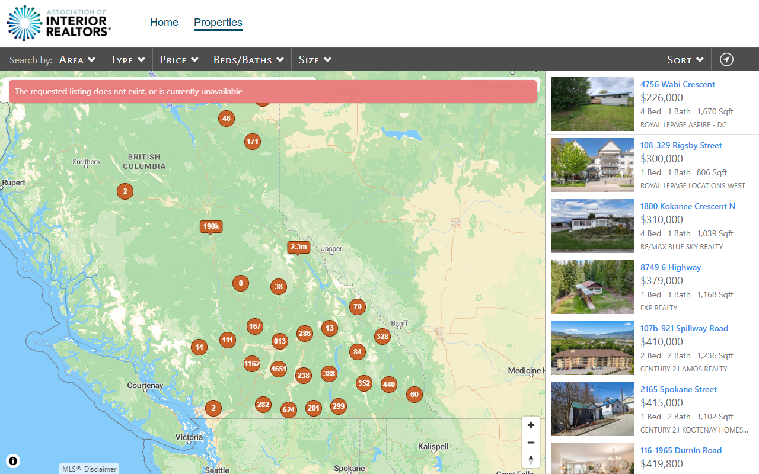Click the 328 cluster marker near Banff
Viewport: 759px width, 474px height.
coord(382,337)
